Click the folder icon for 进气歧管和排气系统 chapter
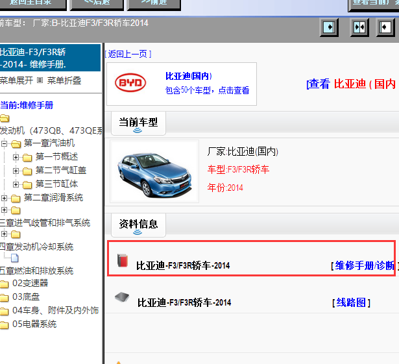This screenshot has height=364, width=399. pos(16,210)
